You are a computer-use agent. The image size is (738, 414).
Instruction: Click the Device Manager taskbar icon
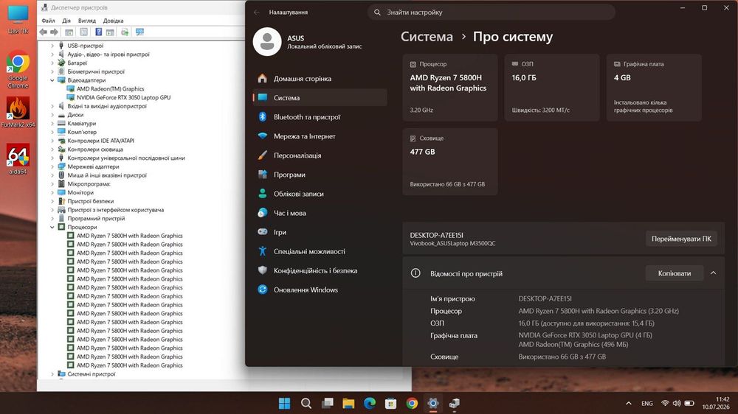(454, 403)
